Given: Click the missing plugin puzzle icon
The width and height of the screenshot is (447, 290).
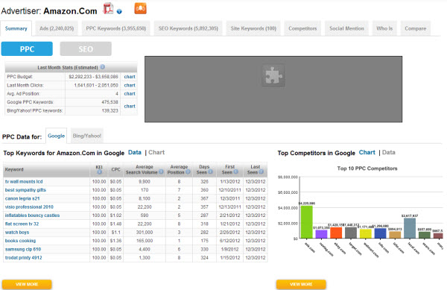Looking at the screenshot, I should (273, 76).
